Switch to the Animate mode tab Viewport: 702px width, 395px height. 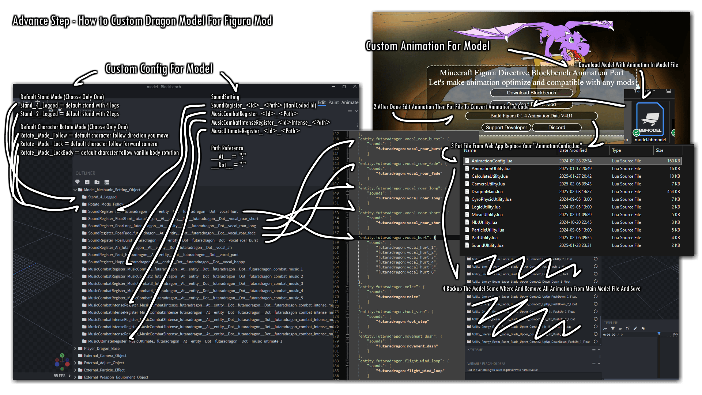(x=350, y=103)
